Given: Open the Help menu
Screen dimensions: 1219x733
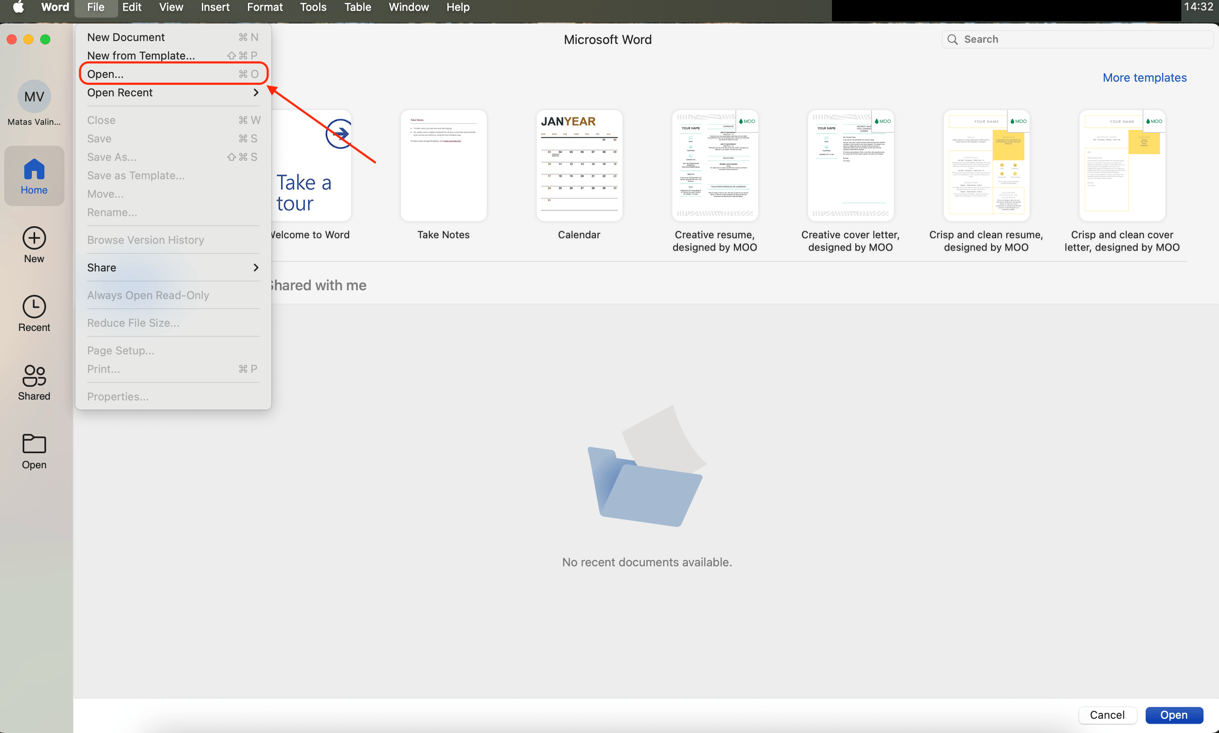Looking at the screenshot, I should click(x=458, y=8).
